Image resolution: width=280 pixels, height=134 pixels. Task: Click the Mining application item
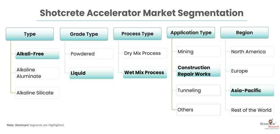pos(198,52)
